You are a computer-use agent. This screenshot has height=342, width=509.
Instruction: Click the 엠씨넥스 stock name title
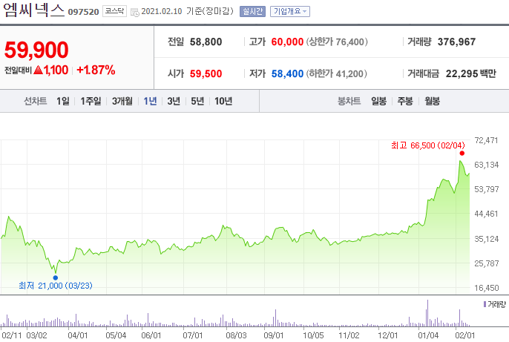coord(34,10)
